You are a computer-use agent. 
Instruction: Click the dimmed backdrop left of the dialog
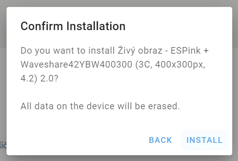[x=3, y=77]
